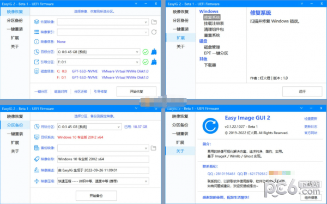Screen dimensions: 327x204
Task: Click green checkmark icon in 引导分区 row
Action: (146, 62)
